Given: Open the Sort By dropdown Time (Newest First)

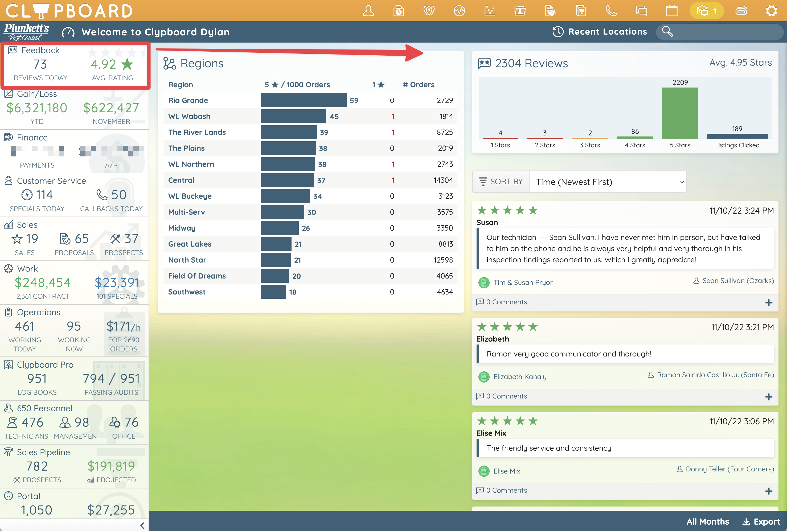Looking at the screenshot, I should (608, 182).
